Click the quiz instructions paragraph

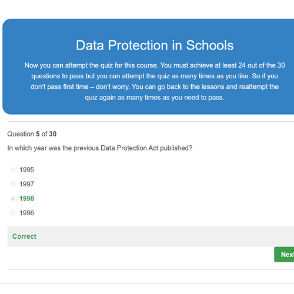pos(155,81)
